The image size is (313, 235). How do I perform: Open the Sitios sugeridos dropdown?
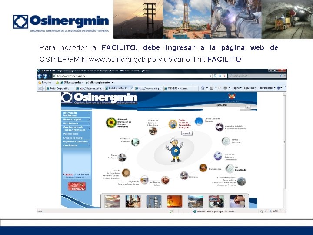[72, 82]
